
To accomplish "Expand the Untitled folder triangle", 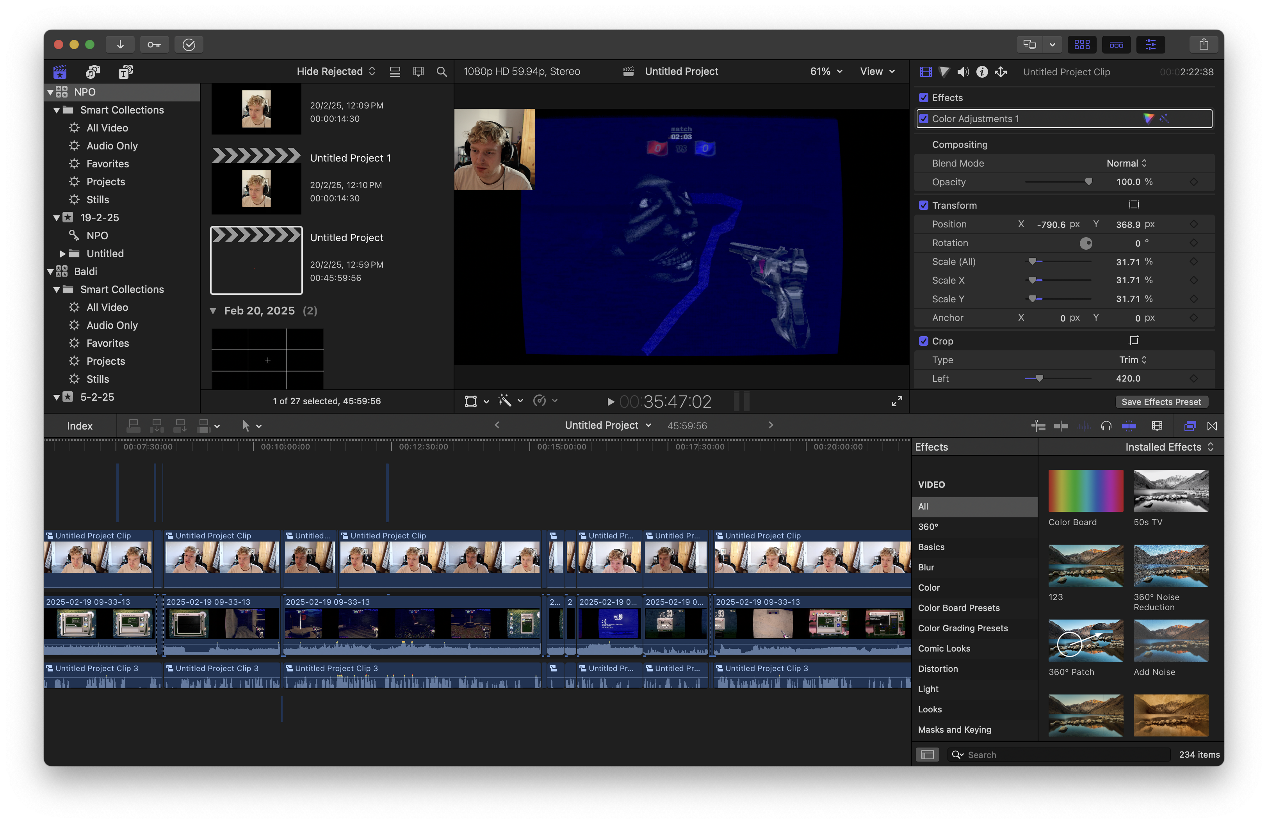I will [x=63, y=253].
